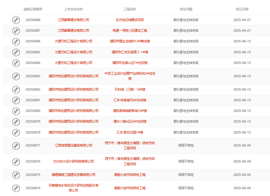The image size is (270, 196).
Task: Click company link 大建元和工程设计有限公司 in row 20250085
Action: pyautogui.click(x=73, y=52)
